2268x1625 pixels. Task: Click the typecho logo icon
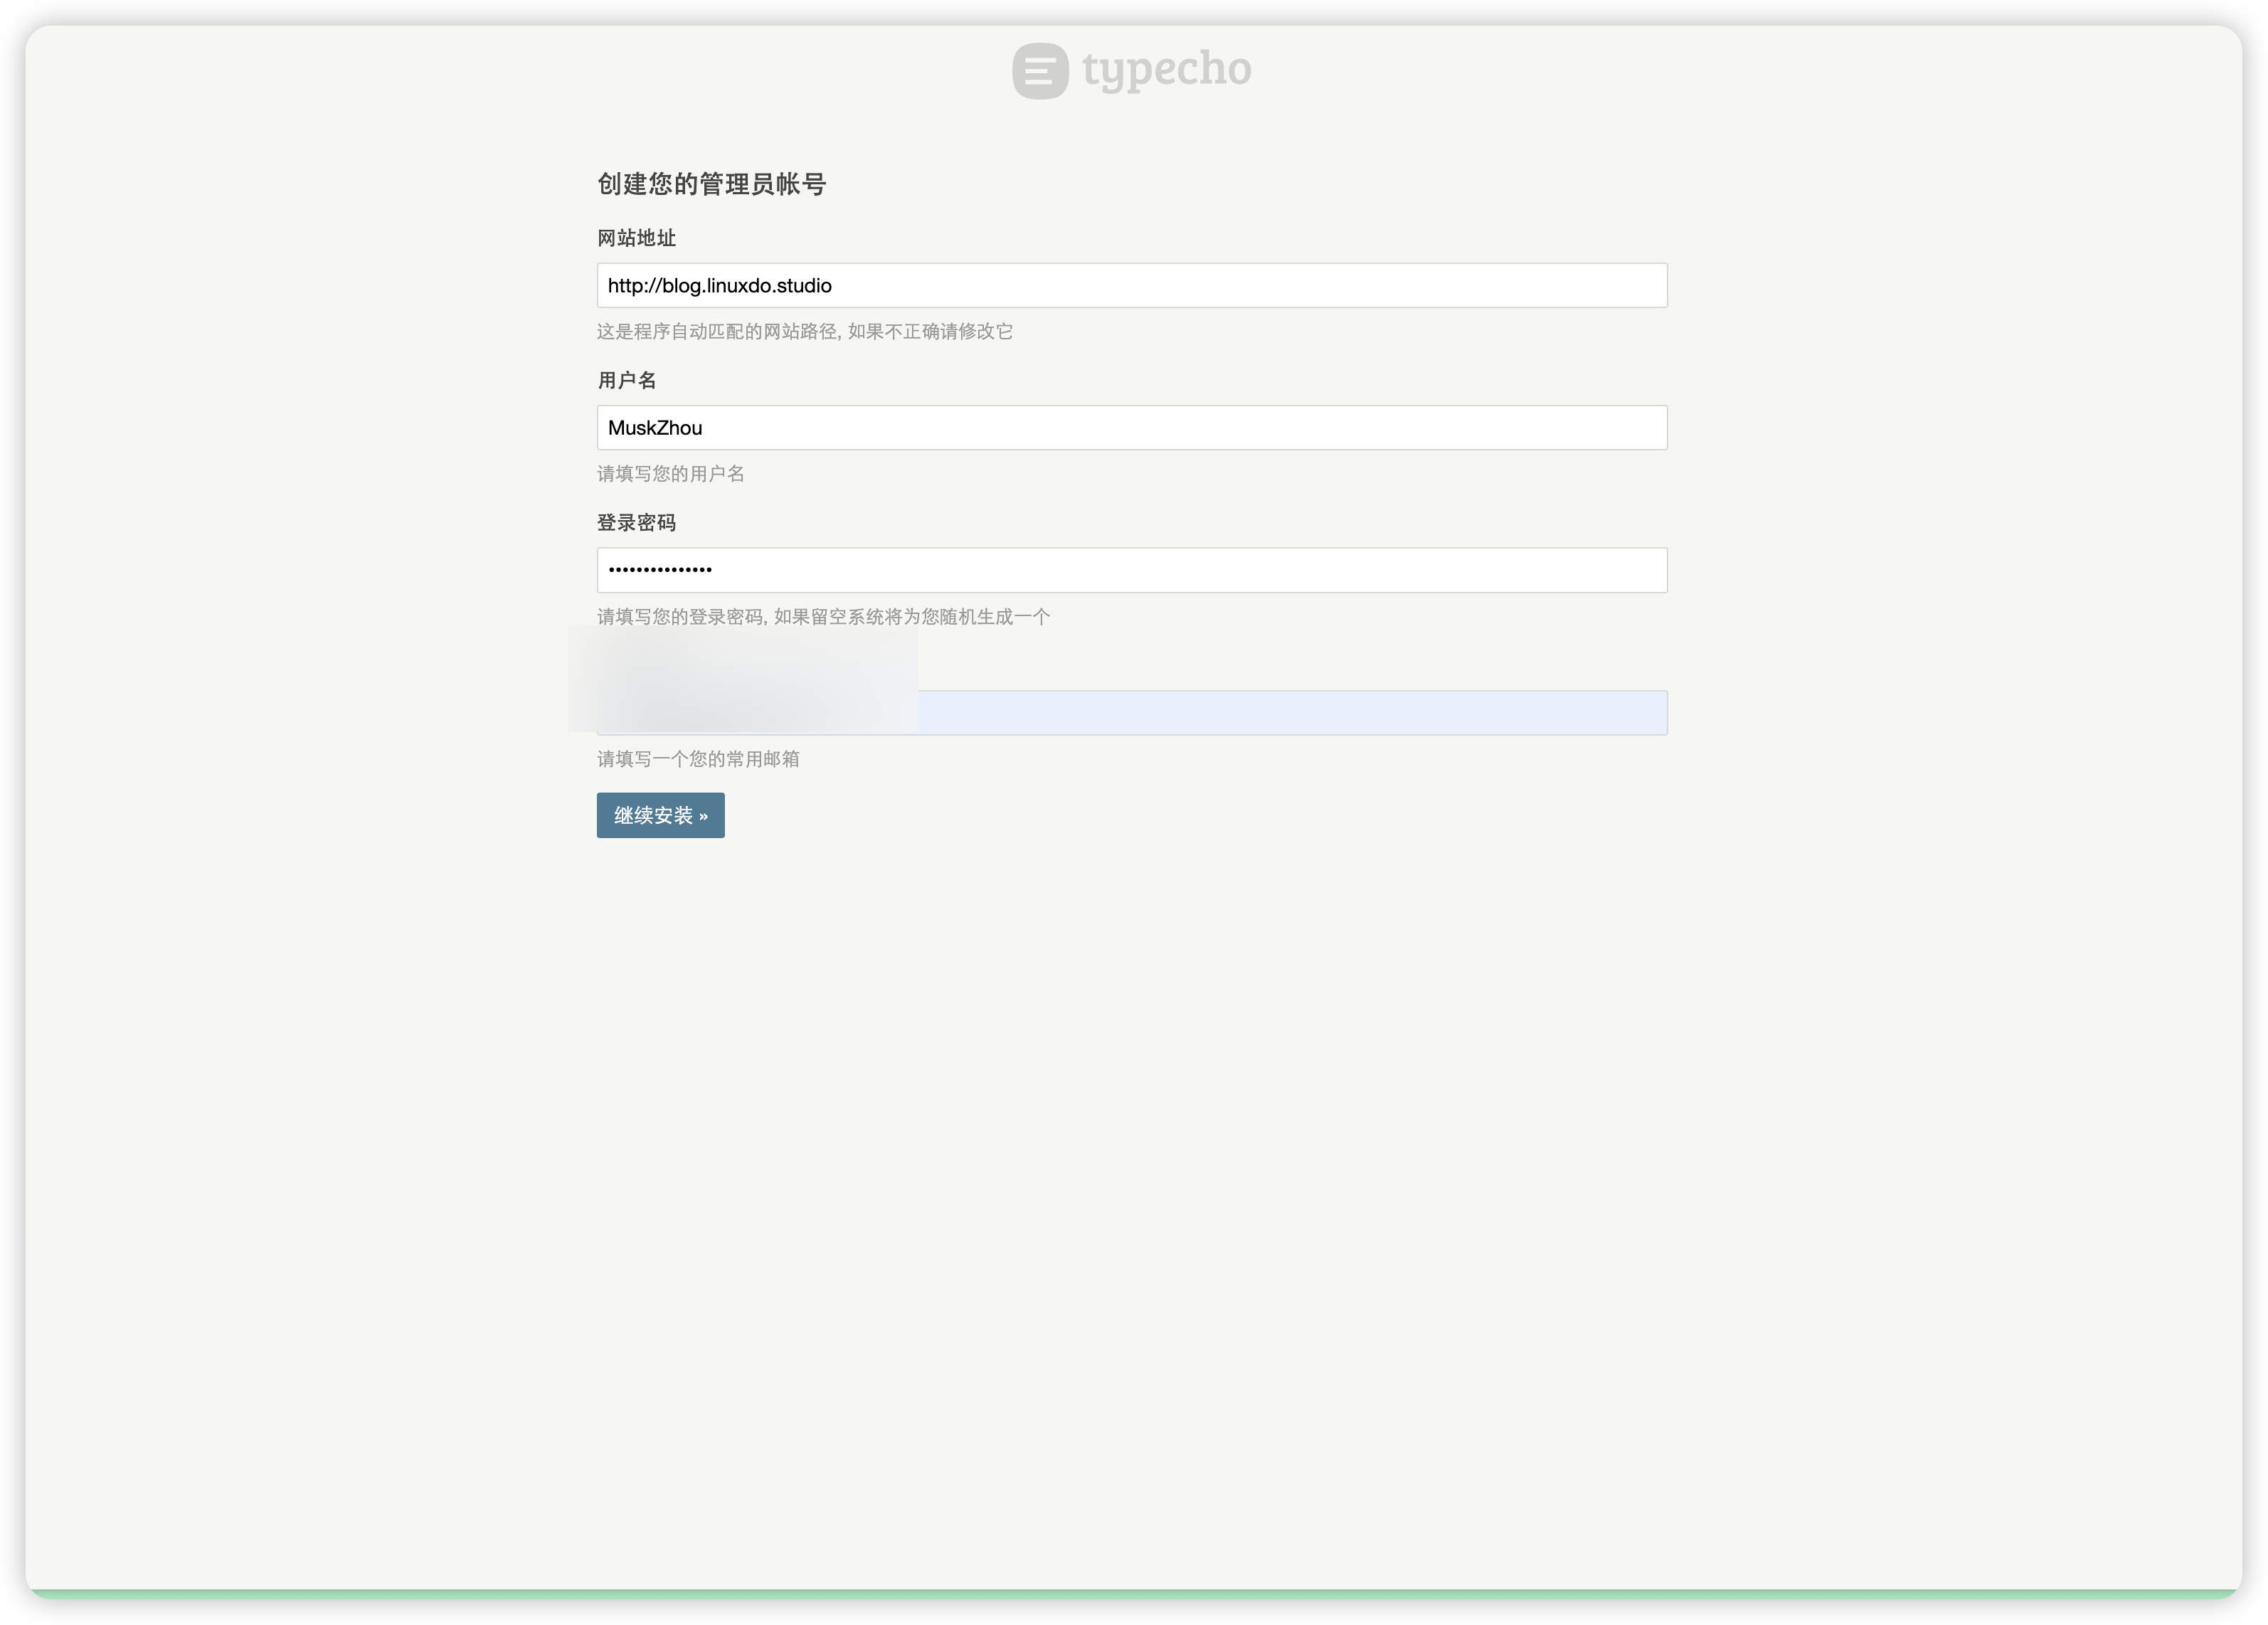1040,71
